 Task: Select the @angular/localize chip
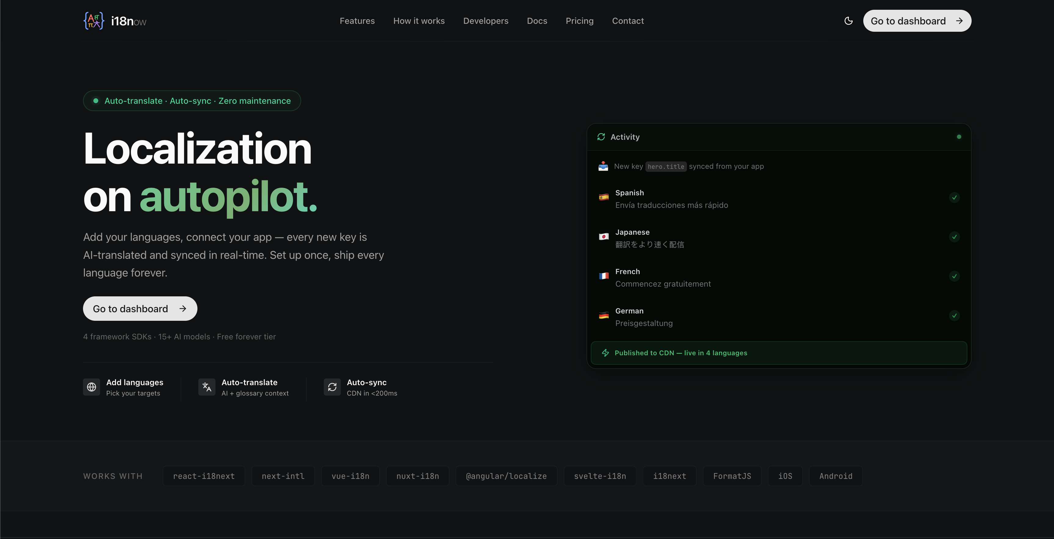(506, 476)
